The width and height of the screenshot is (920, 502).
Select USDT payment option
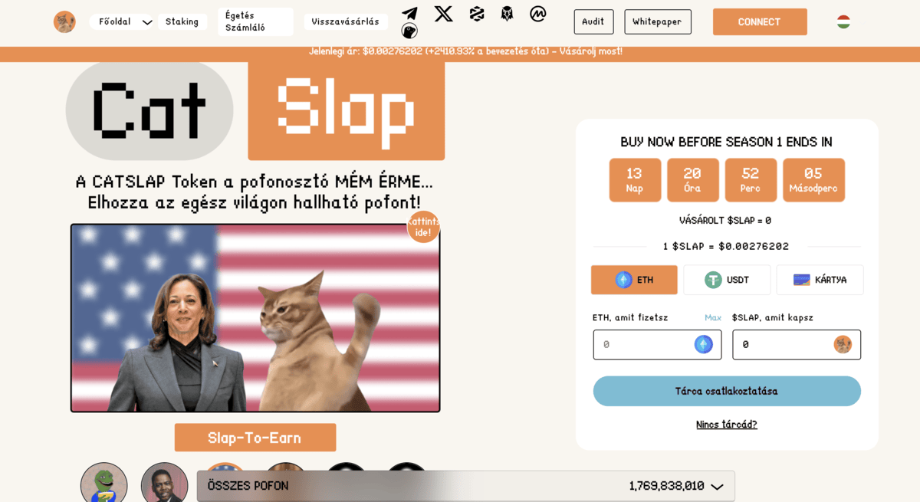(727, 280)
